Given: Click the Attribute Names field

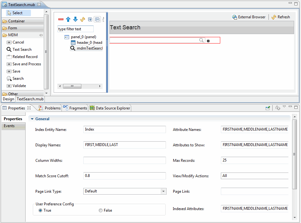Looking at the screenshot, I should click(255, 130).
